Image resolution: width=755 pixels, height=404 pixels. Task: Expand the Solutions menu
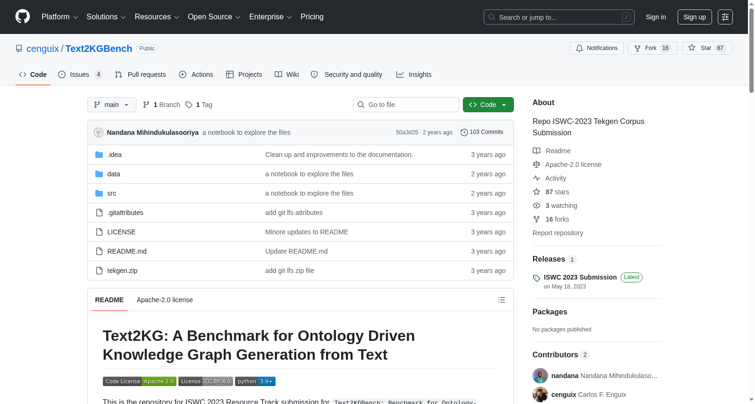click(x=106, y=17)
